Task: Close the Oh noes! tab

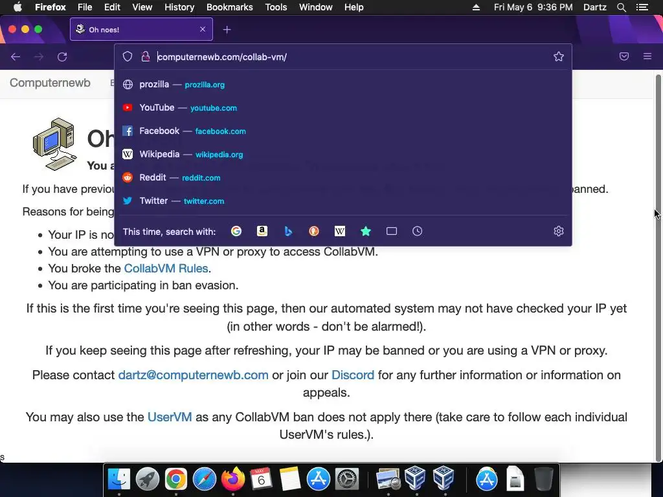Action: tap(203, 29)
